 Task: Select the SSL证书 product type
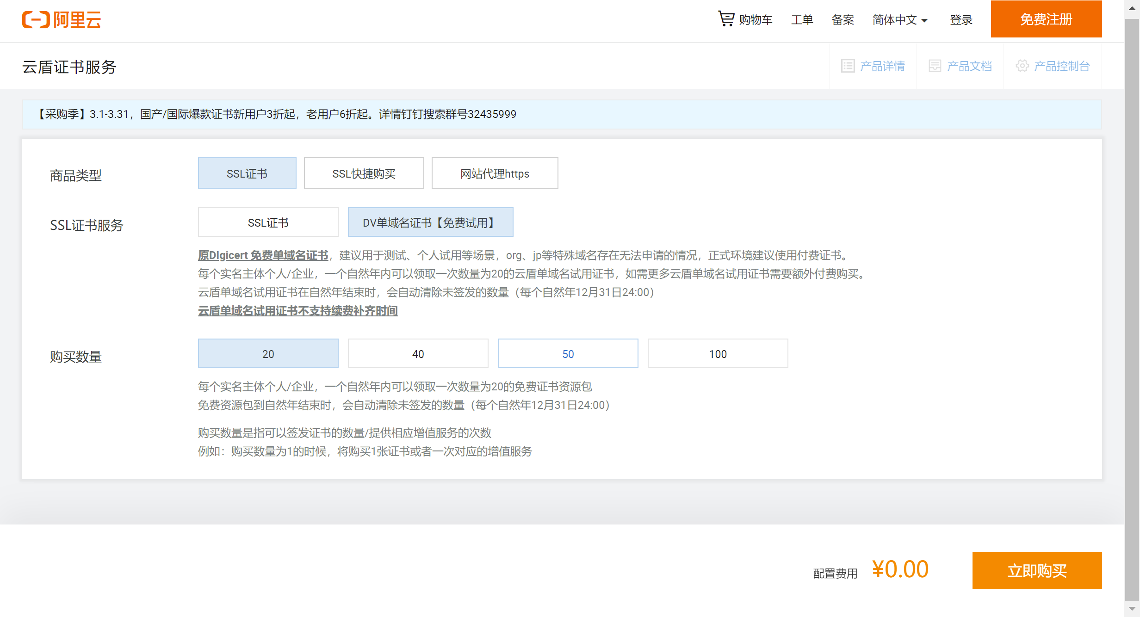coord(247,173)
